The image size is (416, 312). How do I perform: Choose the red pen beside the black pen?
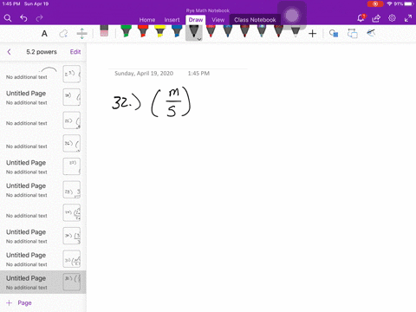[x=211, y=31]
